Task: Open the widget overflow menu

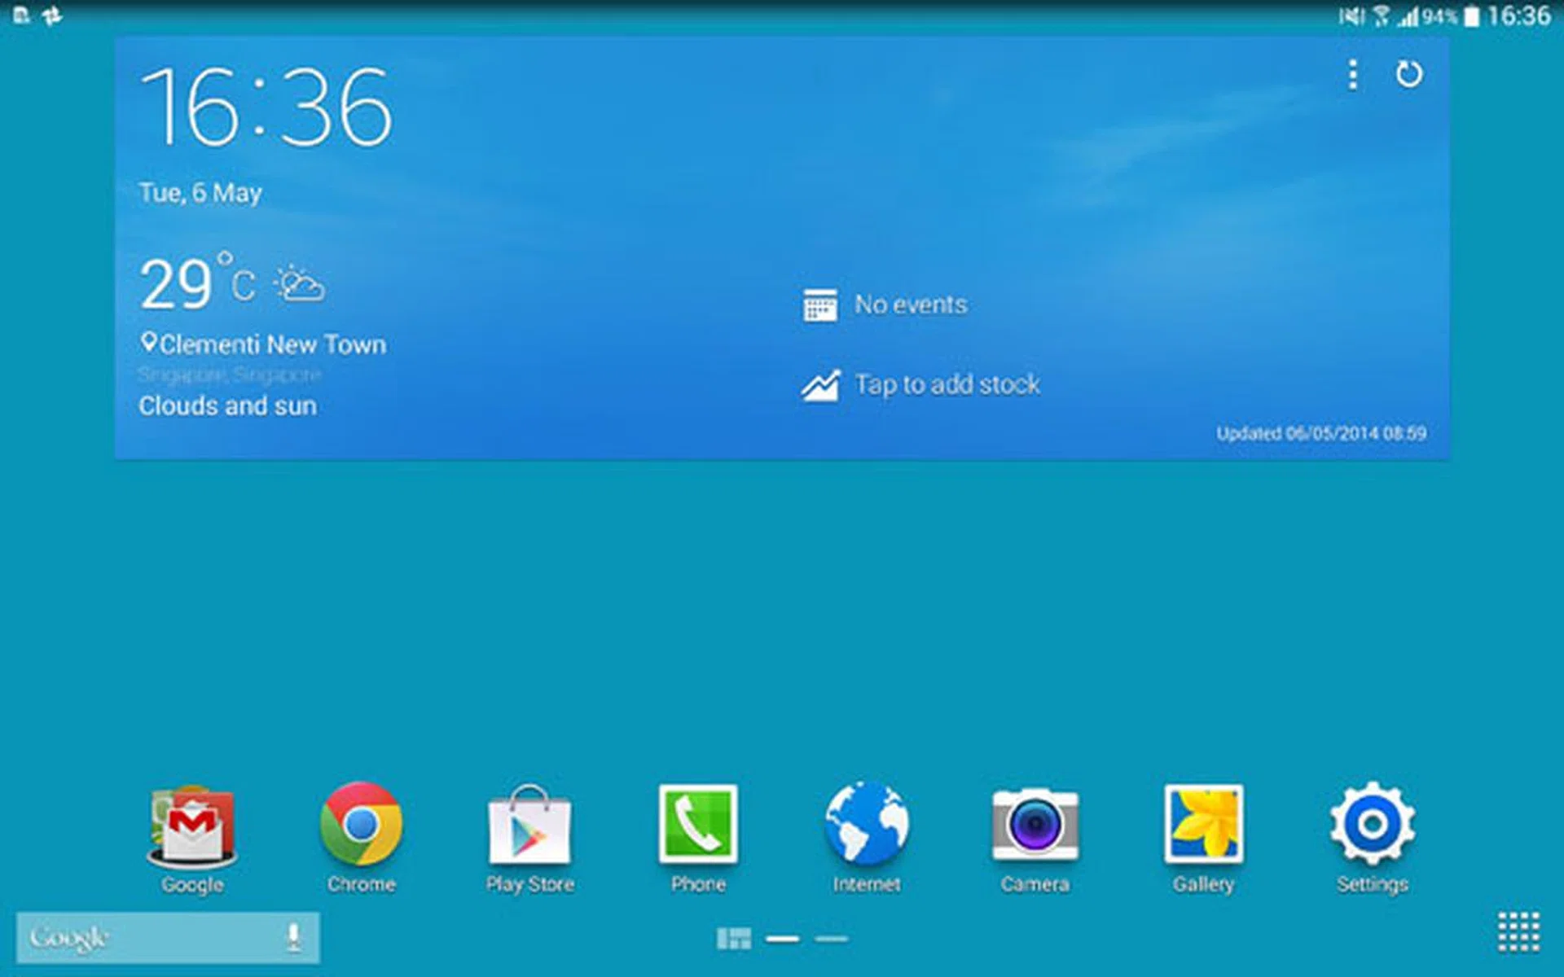Action: (x=1351, y=75)
